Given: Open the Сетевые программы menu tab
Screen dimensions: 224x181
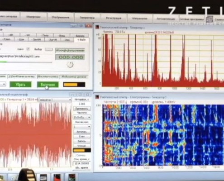Looking at the screenshot, I should (x=191, y=19).
